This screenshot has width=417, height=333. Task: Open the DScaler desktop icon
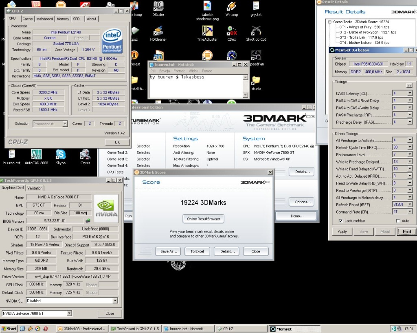[158, 8]
